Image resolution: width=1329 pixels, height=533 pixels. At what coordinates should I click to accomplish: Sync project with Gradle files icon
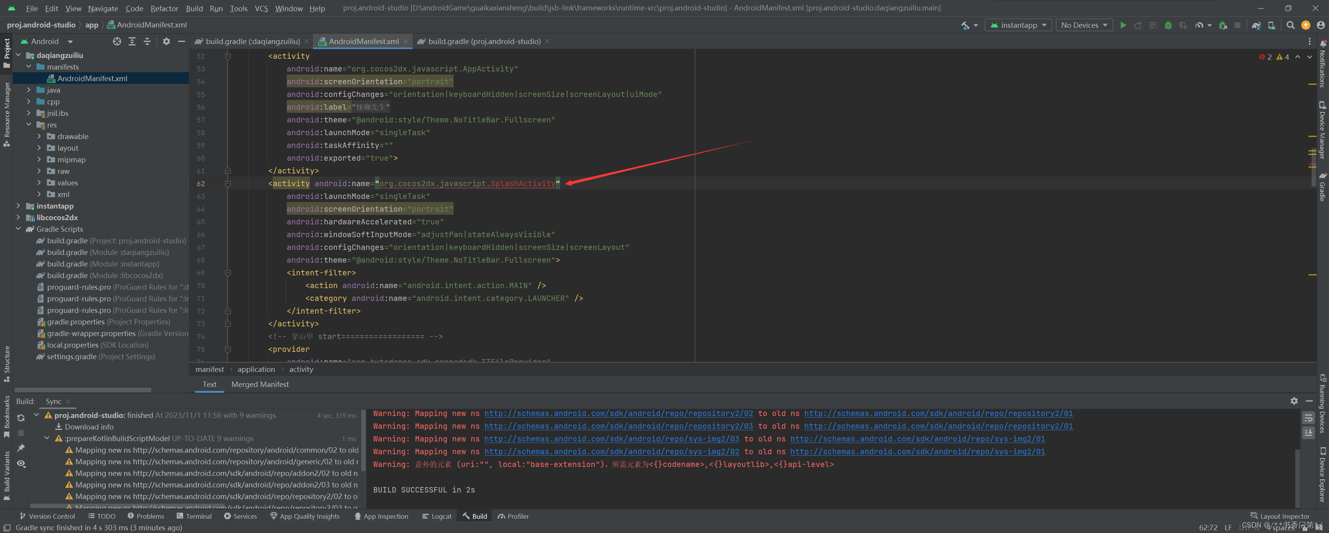pyautogui.click(x=1256, y=25)
